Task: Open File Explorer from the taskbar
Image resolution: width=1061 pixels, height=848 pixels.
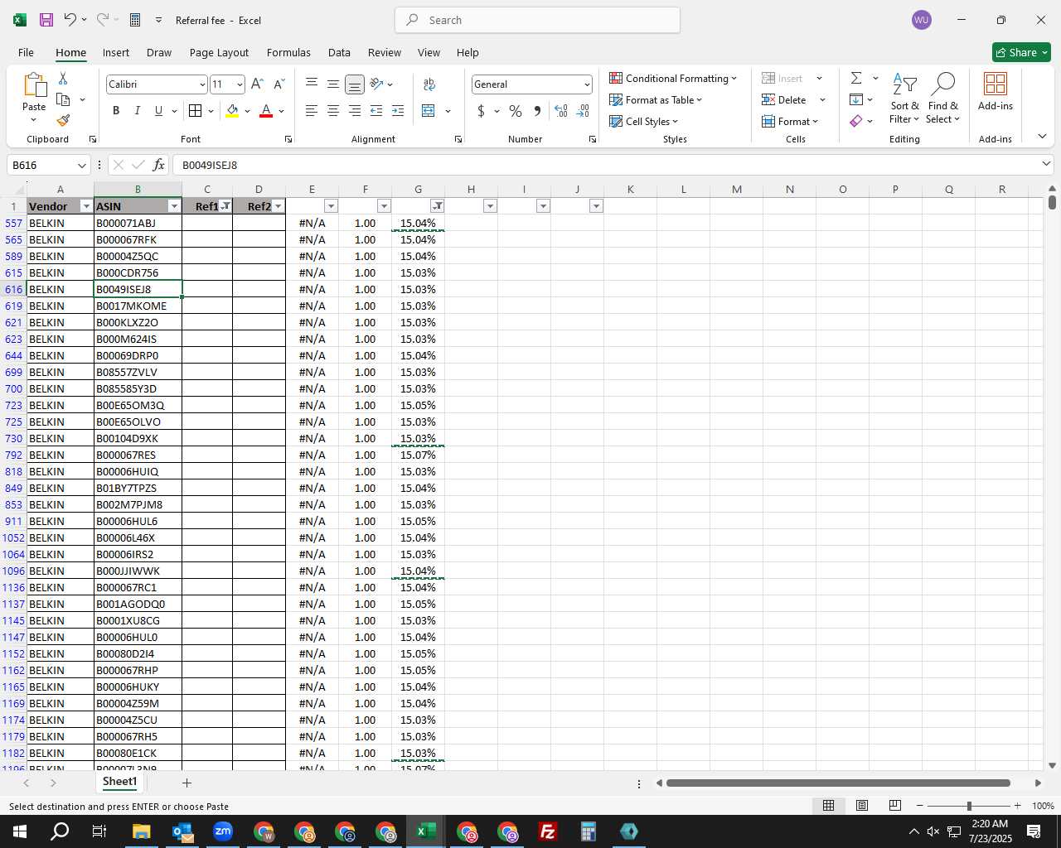Action: pyautogui.click(x=141, y=831)
